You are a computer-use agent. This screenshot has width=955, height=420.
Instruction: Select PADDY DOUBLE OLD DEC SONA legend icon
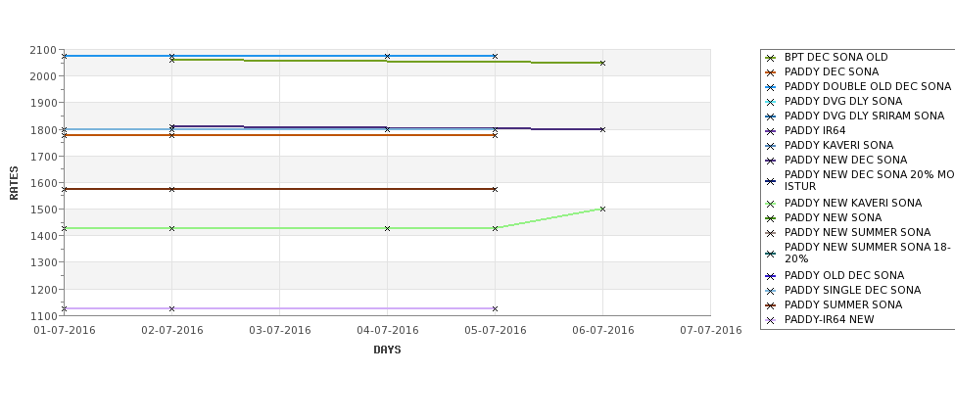[x=771, y=87]
